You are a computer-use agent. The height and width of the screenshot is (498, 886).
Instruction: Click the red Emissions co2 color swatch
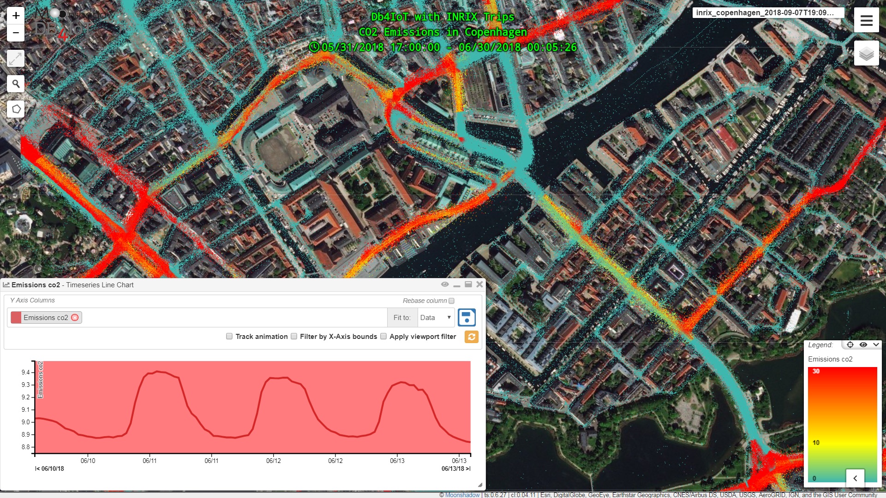[x=16, y=318]
